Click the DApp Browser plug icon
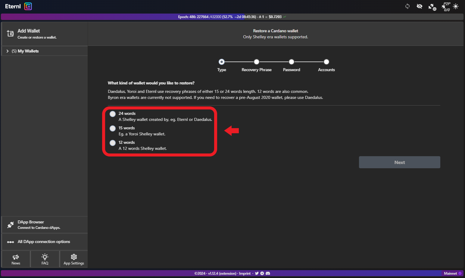Screen dimensions: 465x278 11,225
